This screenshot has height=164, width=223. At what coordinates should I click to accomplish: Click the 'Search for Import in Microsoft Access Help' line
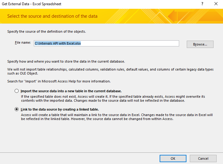click(x=59, y=82)
